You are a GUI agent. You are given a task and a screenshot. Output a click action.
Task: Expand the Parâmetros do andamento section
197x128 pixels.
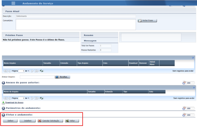click(x=4, y=109)
